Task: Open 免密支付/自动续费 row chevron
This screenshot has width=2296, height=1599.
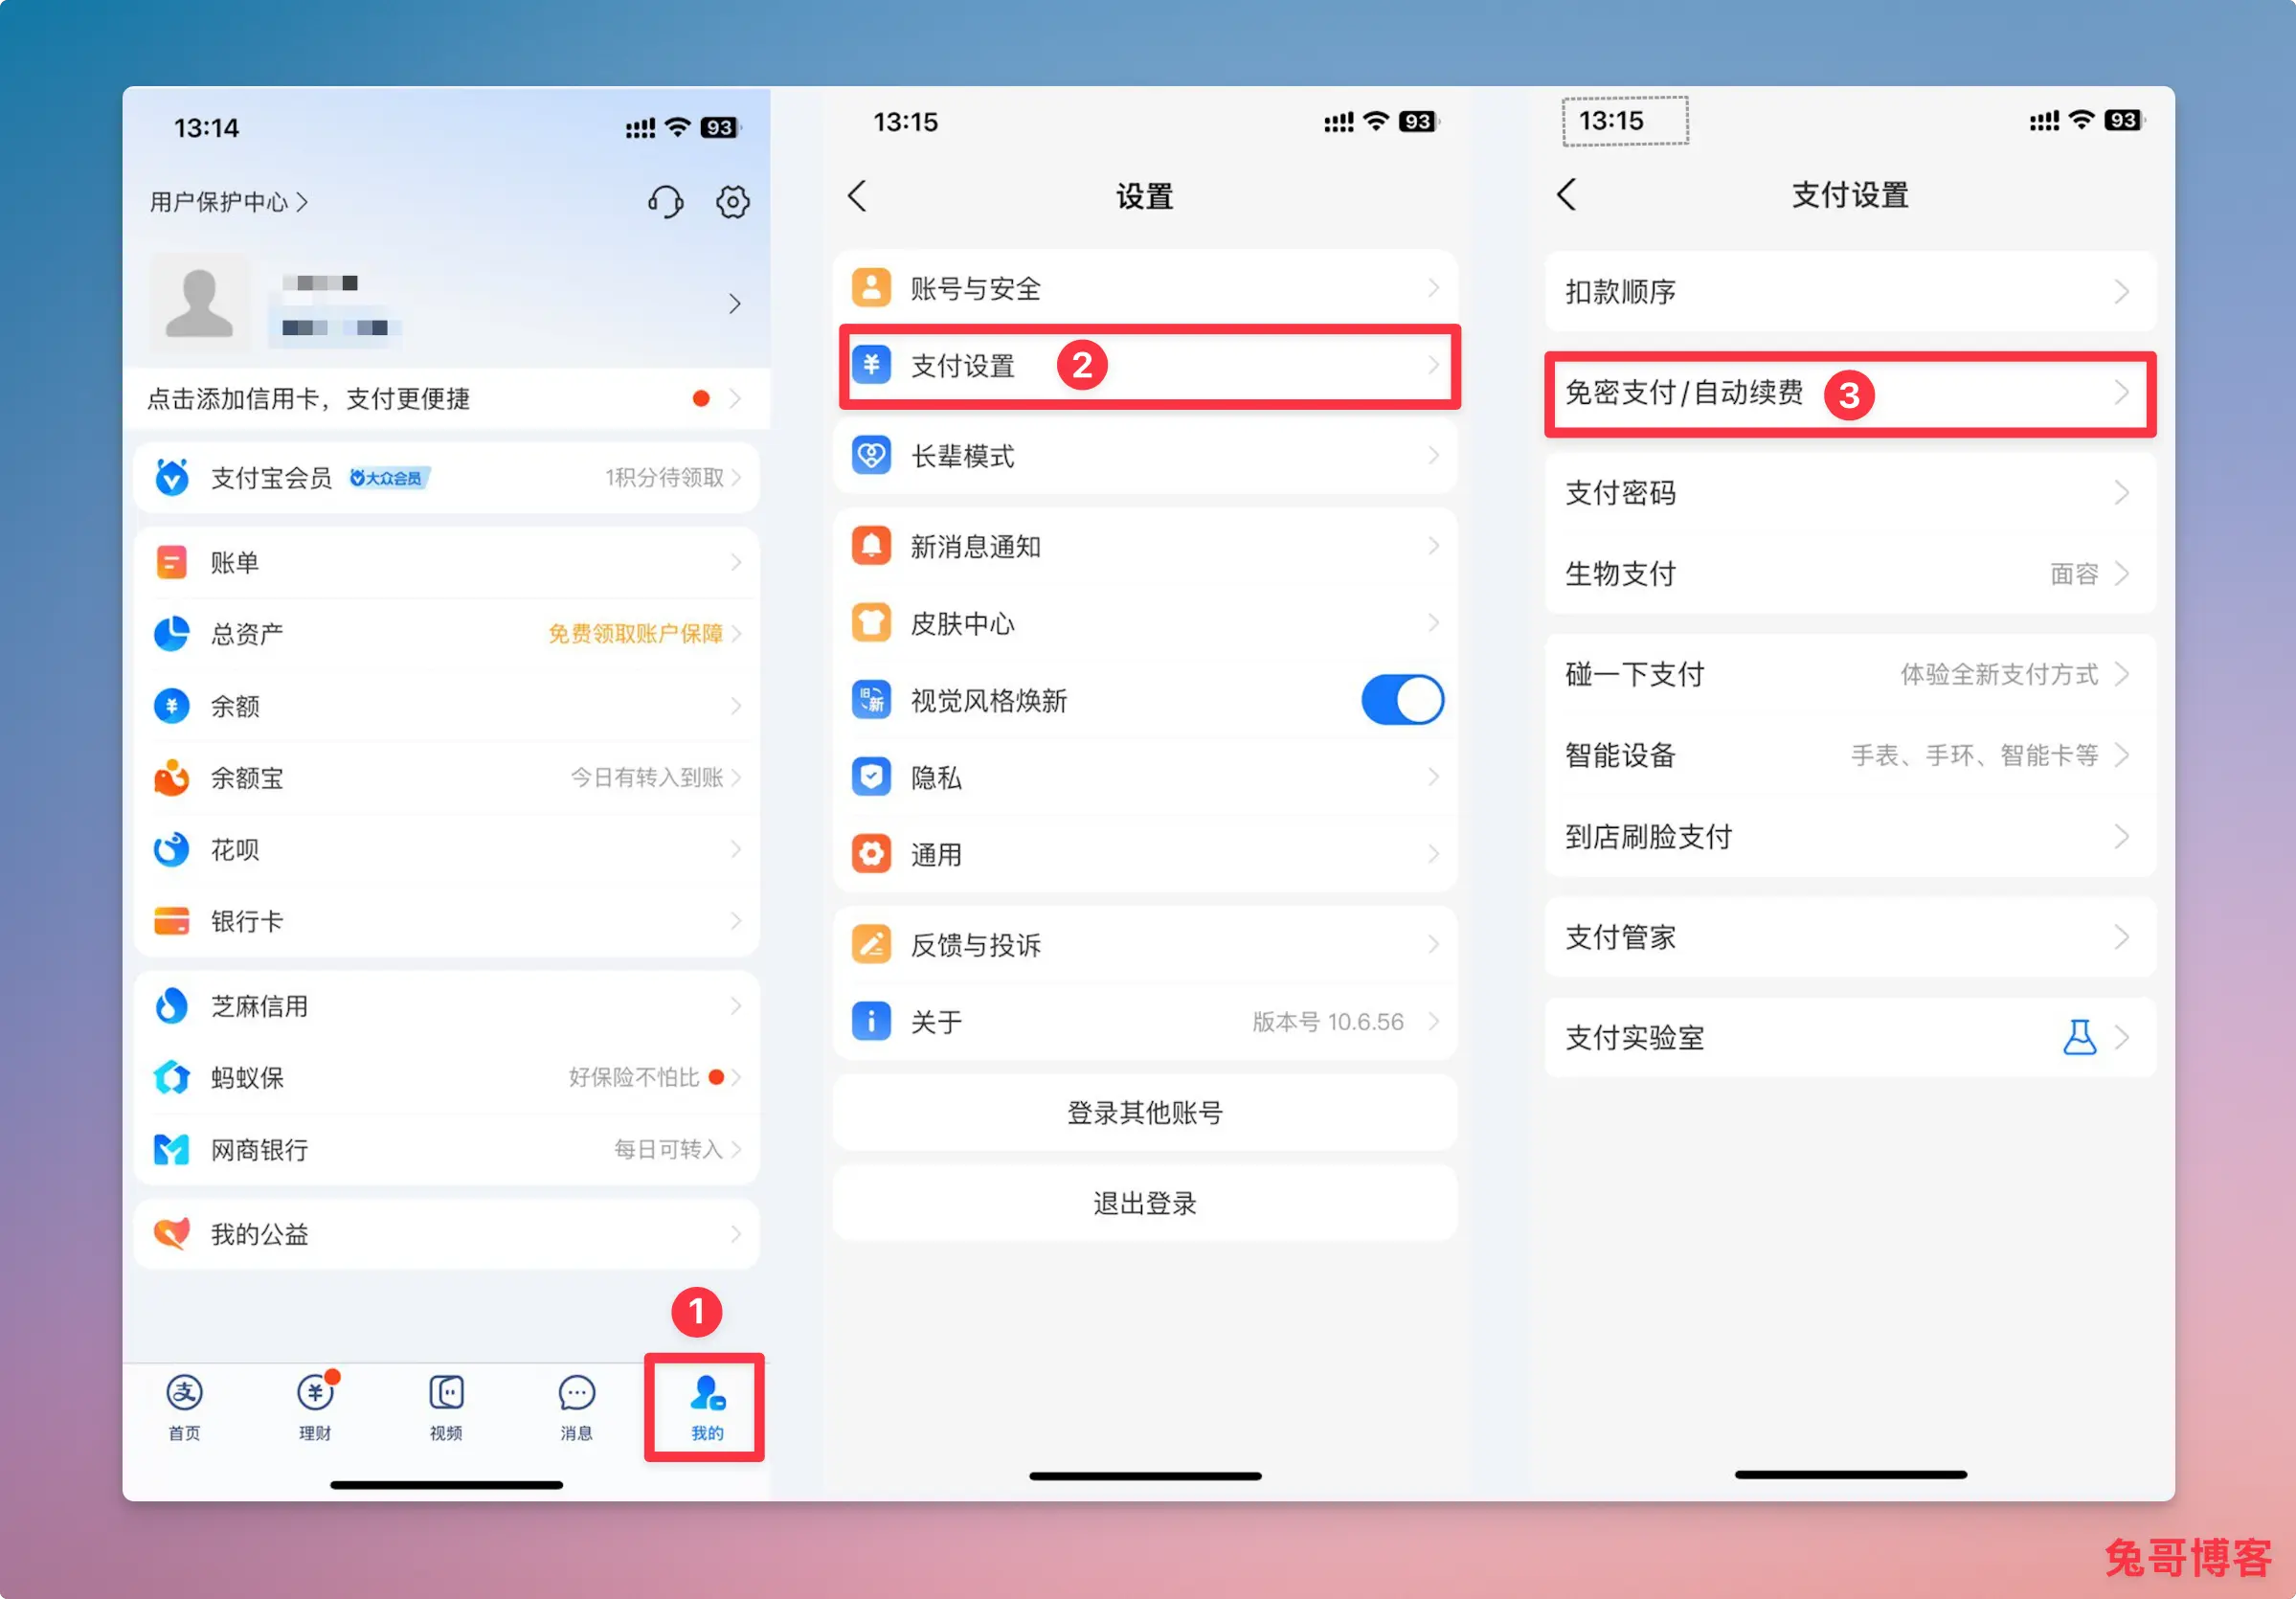Action: click(x=2122, y=393)
